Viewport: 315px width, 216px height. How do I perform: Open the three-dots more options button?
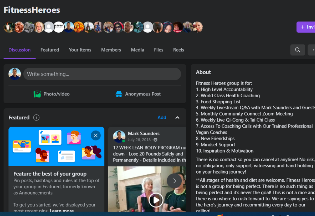(313, 50)
